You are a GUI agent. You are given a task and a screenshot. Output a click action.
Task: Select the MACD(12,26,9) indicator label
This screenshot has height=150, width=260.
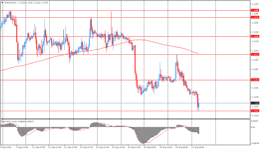click(9, 122)
